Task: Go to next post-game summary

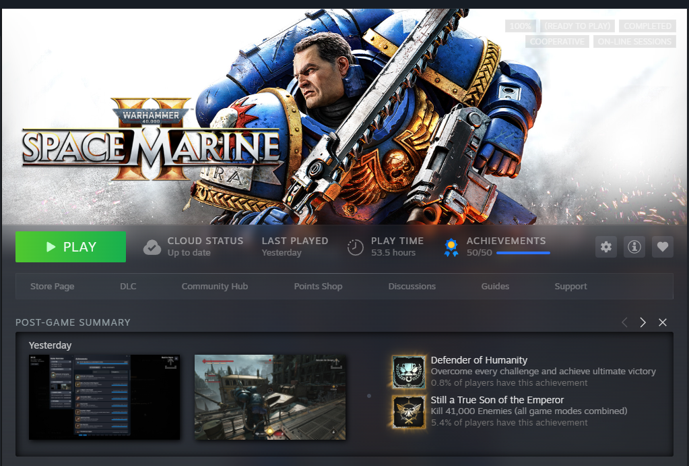Action: [x=643, y=322]
